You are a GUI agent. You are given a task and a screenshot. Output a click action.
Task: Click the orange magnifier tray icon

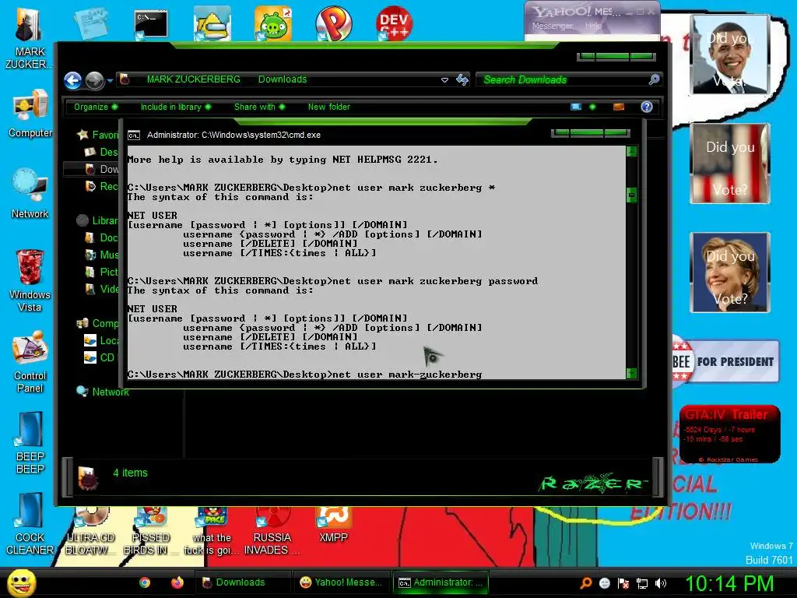pyautogui.click(x=585, y=583)
